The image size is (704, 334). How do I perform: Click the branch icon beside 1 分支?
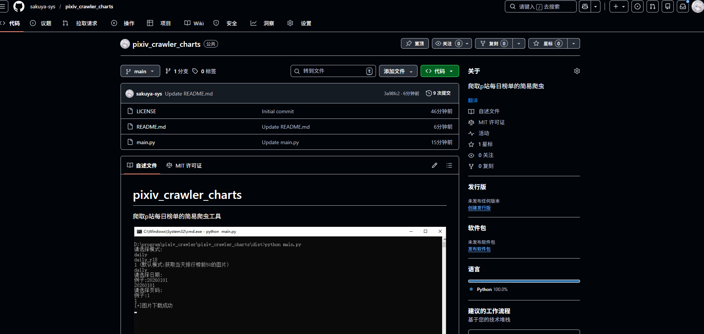[168, 71]
